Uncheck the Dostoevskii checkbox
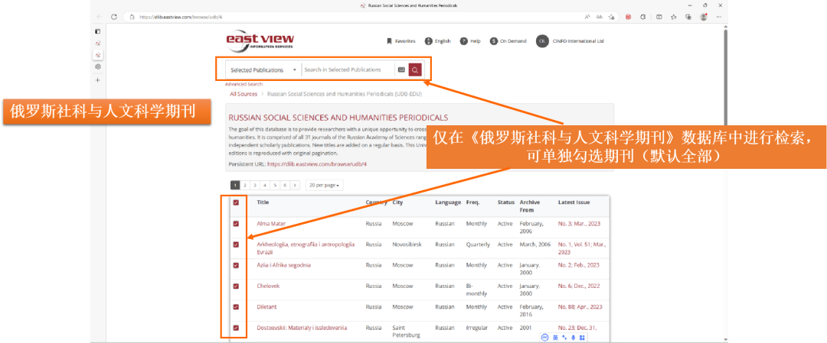The height and width of the screenshot is (343, 827). (236, 328)
